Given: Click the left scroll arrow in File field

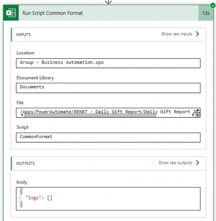Looking at the screenshot, I should point(22,115).
